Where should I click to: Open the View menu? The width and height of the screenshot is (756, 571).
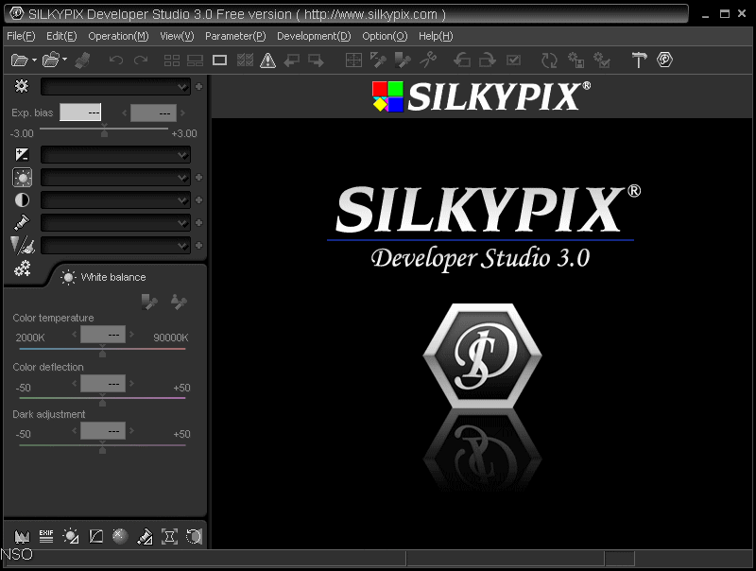(177, 36)
